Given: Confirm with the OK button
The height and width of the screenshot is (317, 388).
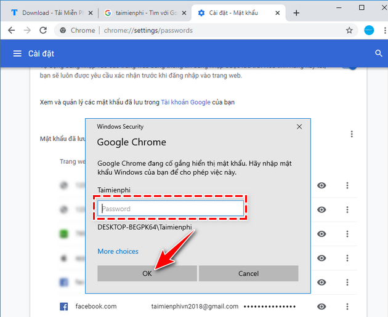Looking at the screenshot, I should tap(147, 273).
